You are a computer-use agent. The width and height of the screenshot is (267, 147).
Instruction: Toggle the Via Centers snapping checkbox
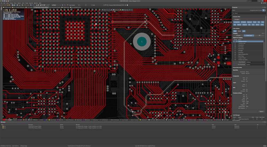click(x=235, y=52)
